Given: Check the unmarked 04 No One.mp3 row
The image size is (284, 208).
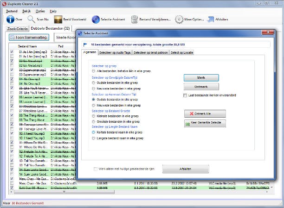Looking at the screenshot, I should pyautogui.click(x=12, y=83).
